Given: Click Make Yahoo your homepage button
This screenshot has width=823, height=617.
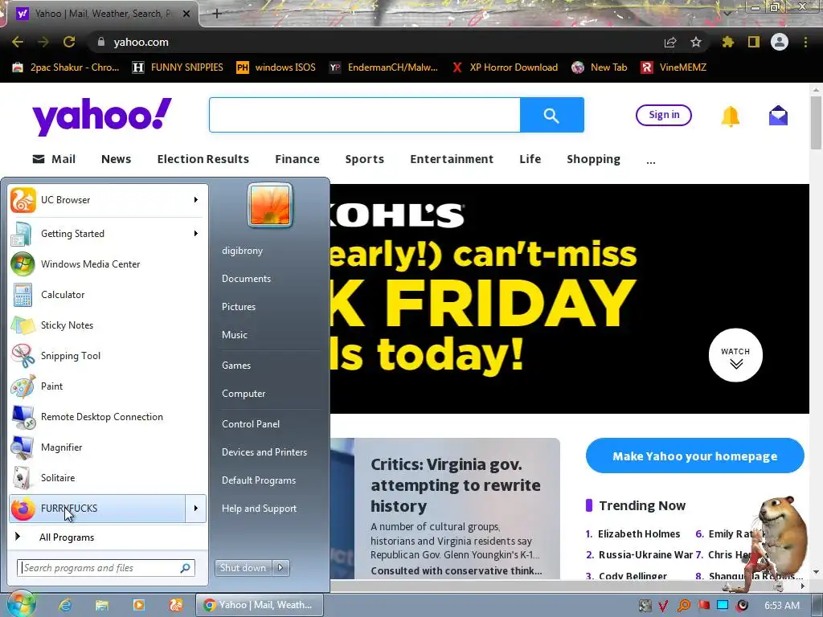Looking at the screenshot, I should [x=695, y=456].
